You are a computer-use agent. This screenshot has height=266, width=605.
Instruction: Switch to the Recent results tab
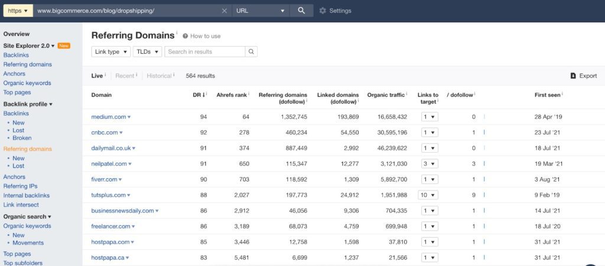click(125, 76)
